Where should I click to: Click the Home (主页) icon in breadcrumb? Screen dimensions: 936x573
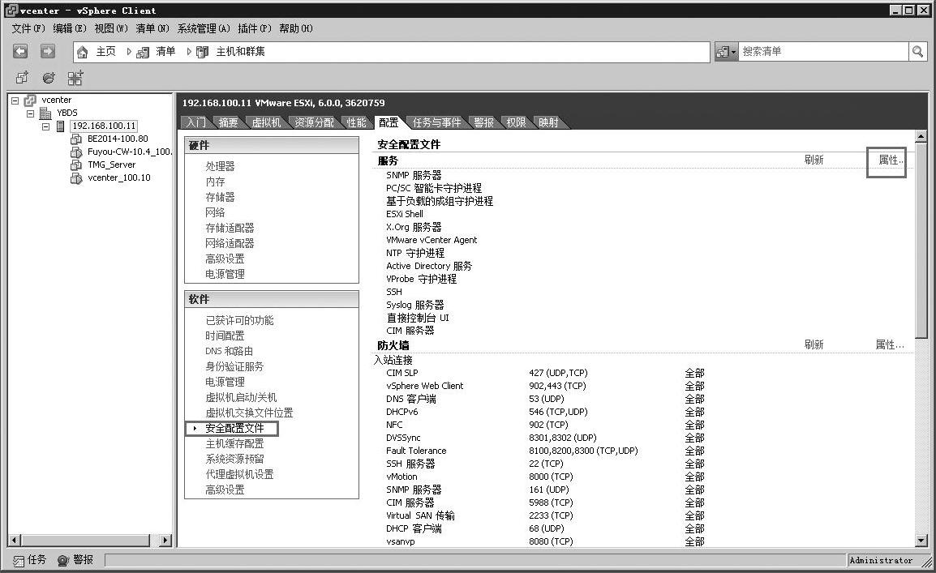tap(82, 52)
